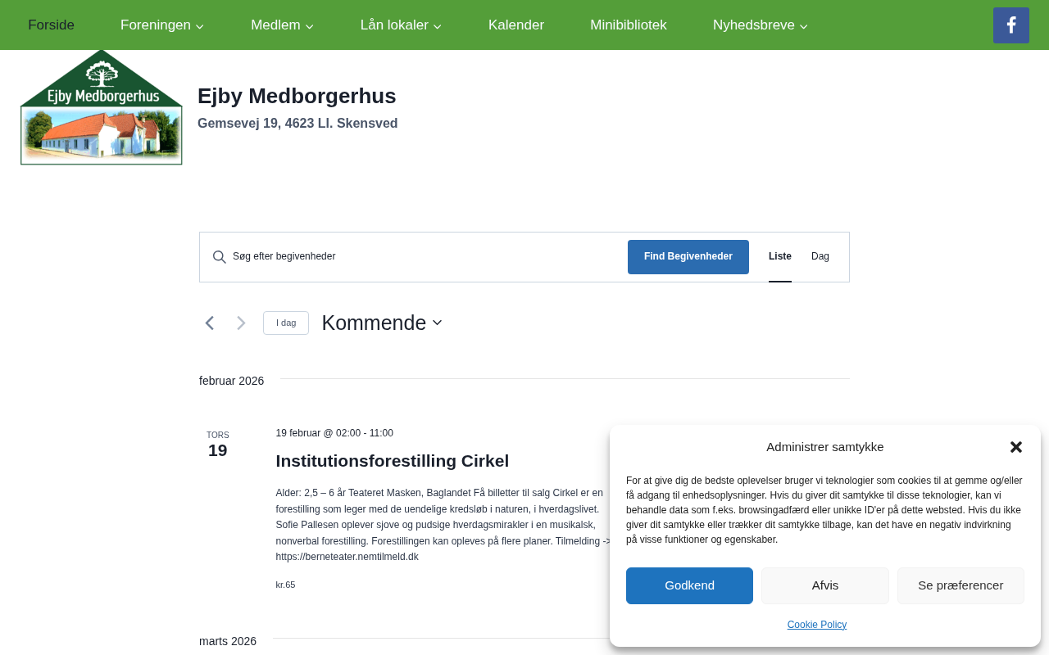
Task: Click the search magnifier icon
Action: [219, 257]
